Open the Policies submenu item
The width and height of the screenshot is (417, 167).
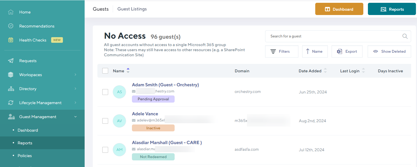25,156
